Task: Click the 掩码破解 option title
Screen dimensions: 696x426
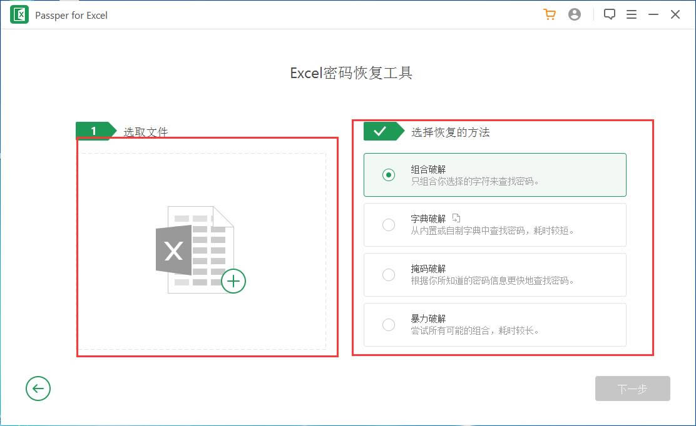Action: (x=428, y=269)
